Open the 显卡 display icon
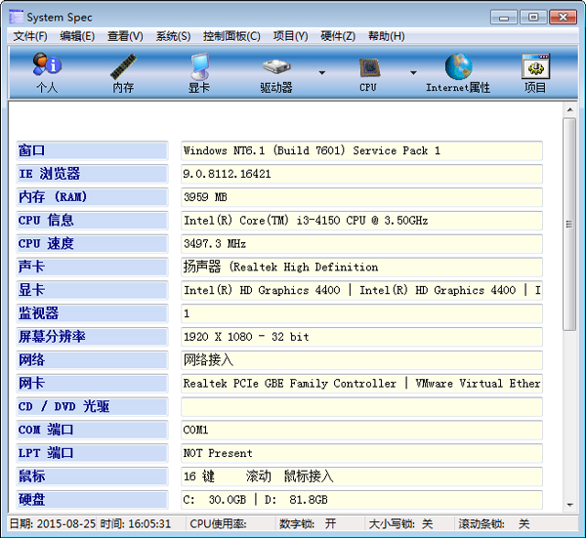Image resolution: width=586 pixels, height=538 pixels. (x=199, y=72)
